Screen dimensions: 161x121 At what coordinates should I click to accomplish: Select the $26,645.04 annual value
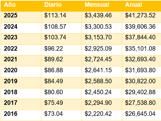click(140, 114)
